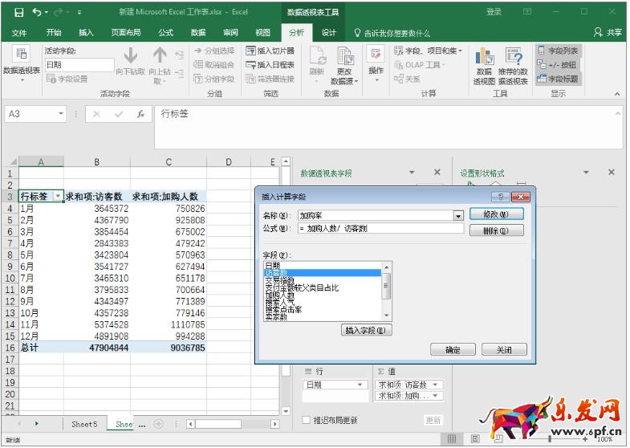Click Ungroup (取消组合)
Image resolution: width=630 pixels, height=448 pixels.
tap(213, 65)
